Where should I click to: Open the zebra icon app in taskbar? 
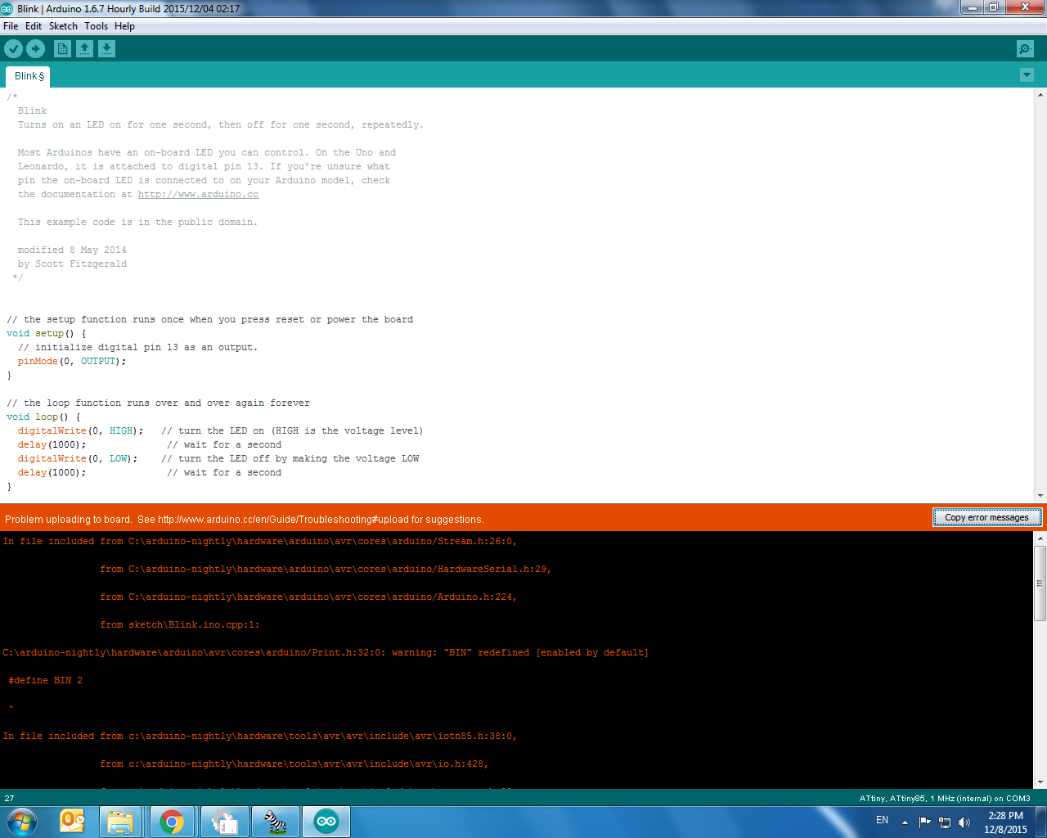click(276, 822)
